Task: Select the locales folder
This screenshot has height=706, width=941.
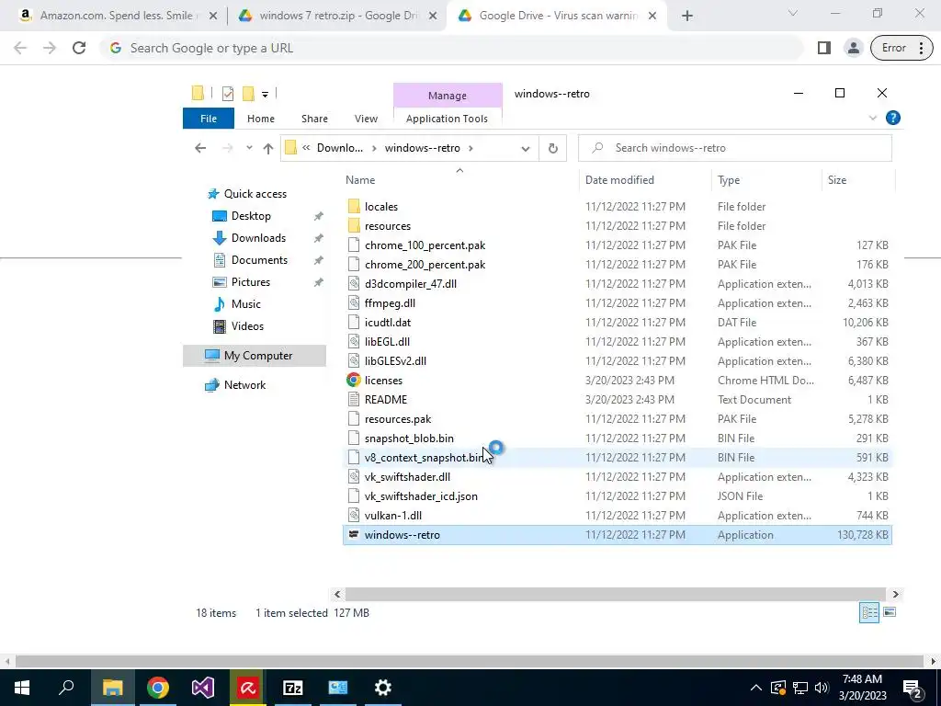Action: pyautogui.click(x=617, y=207)
